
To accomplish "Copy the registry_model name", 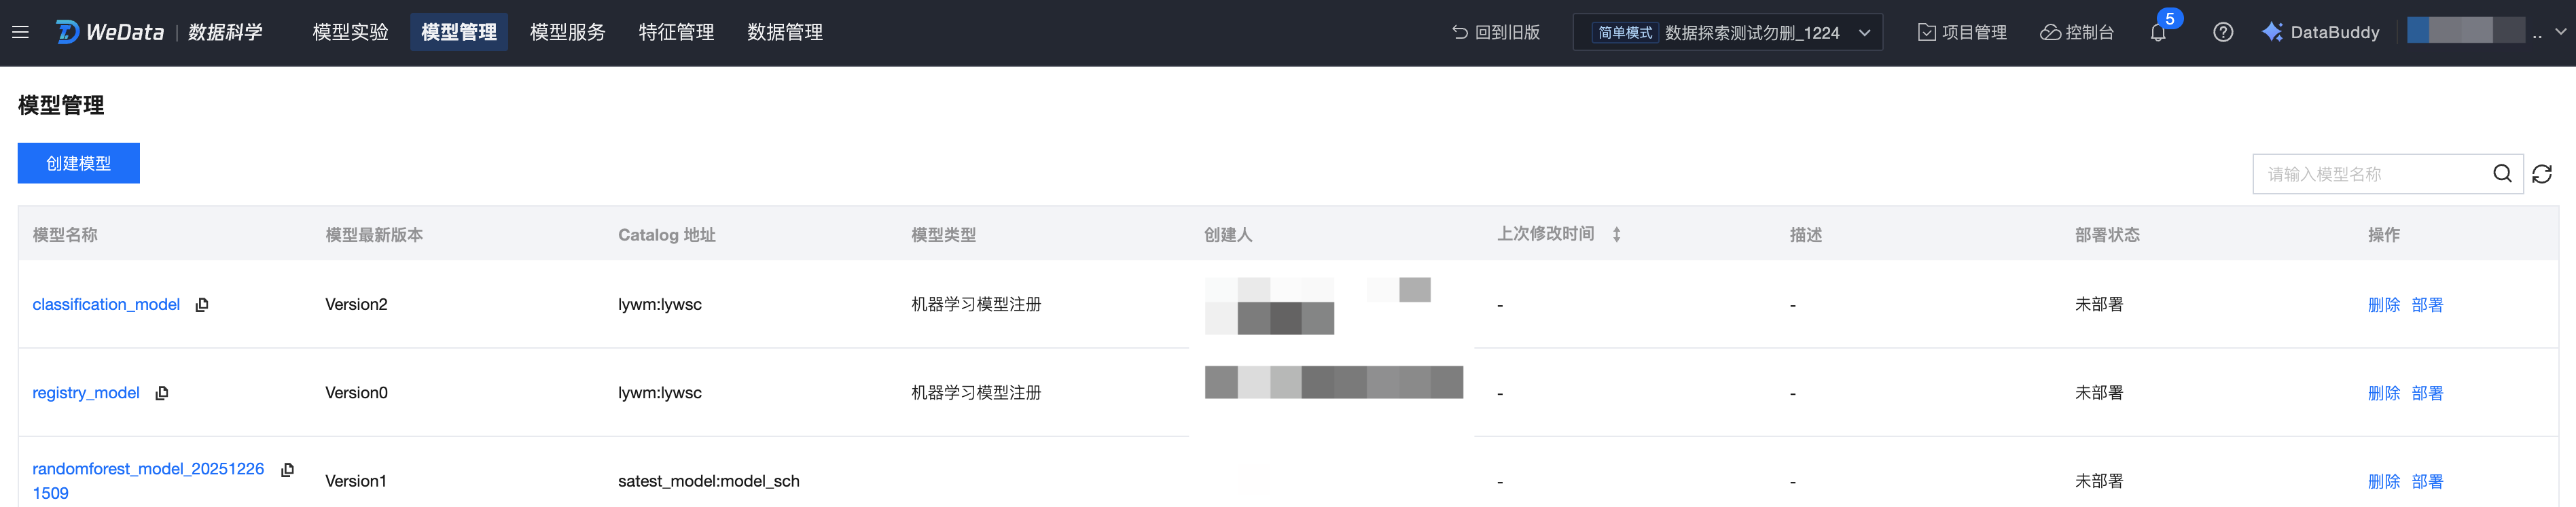I will click(x=162, y=393).
